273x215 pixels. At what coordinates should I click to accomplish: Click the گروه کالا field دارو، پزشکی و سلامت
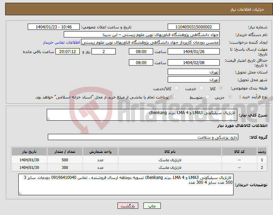point(143,137)
